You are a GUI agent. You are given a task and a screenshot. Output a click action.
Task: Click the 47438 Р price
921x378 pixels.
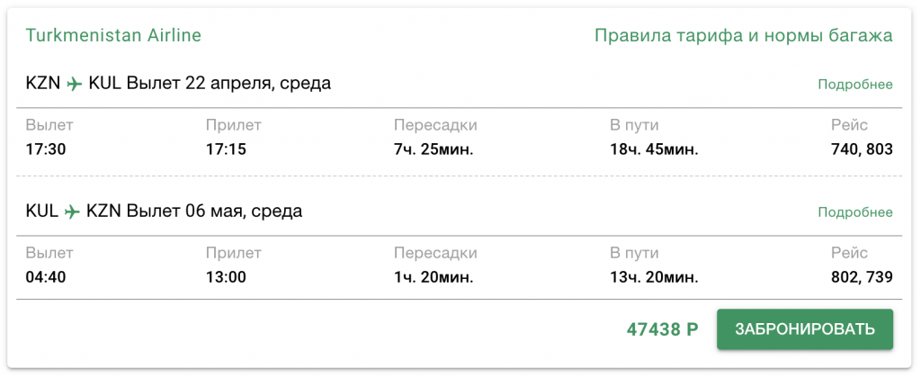(662, 329)
